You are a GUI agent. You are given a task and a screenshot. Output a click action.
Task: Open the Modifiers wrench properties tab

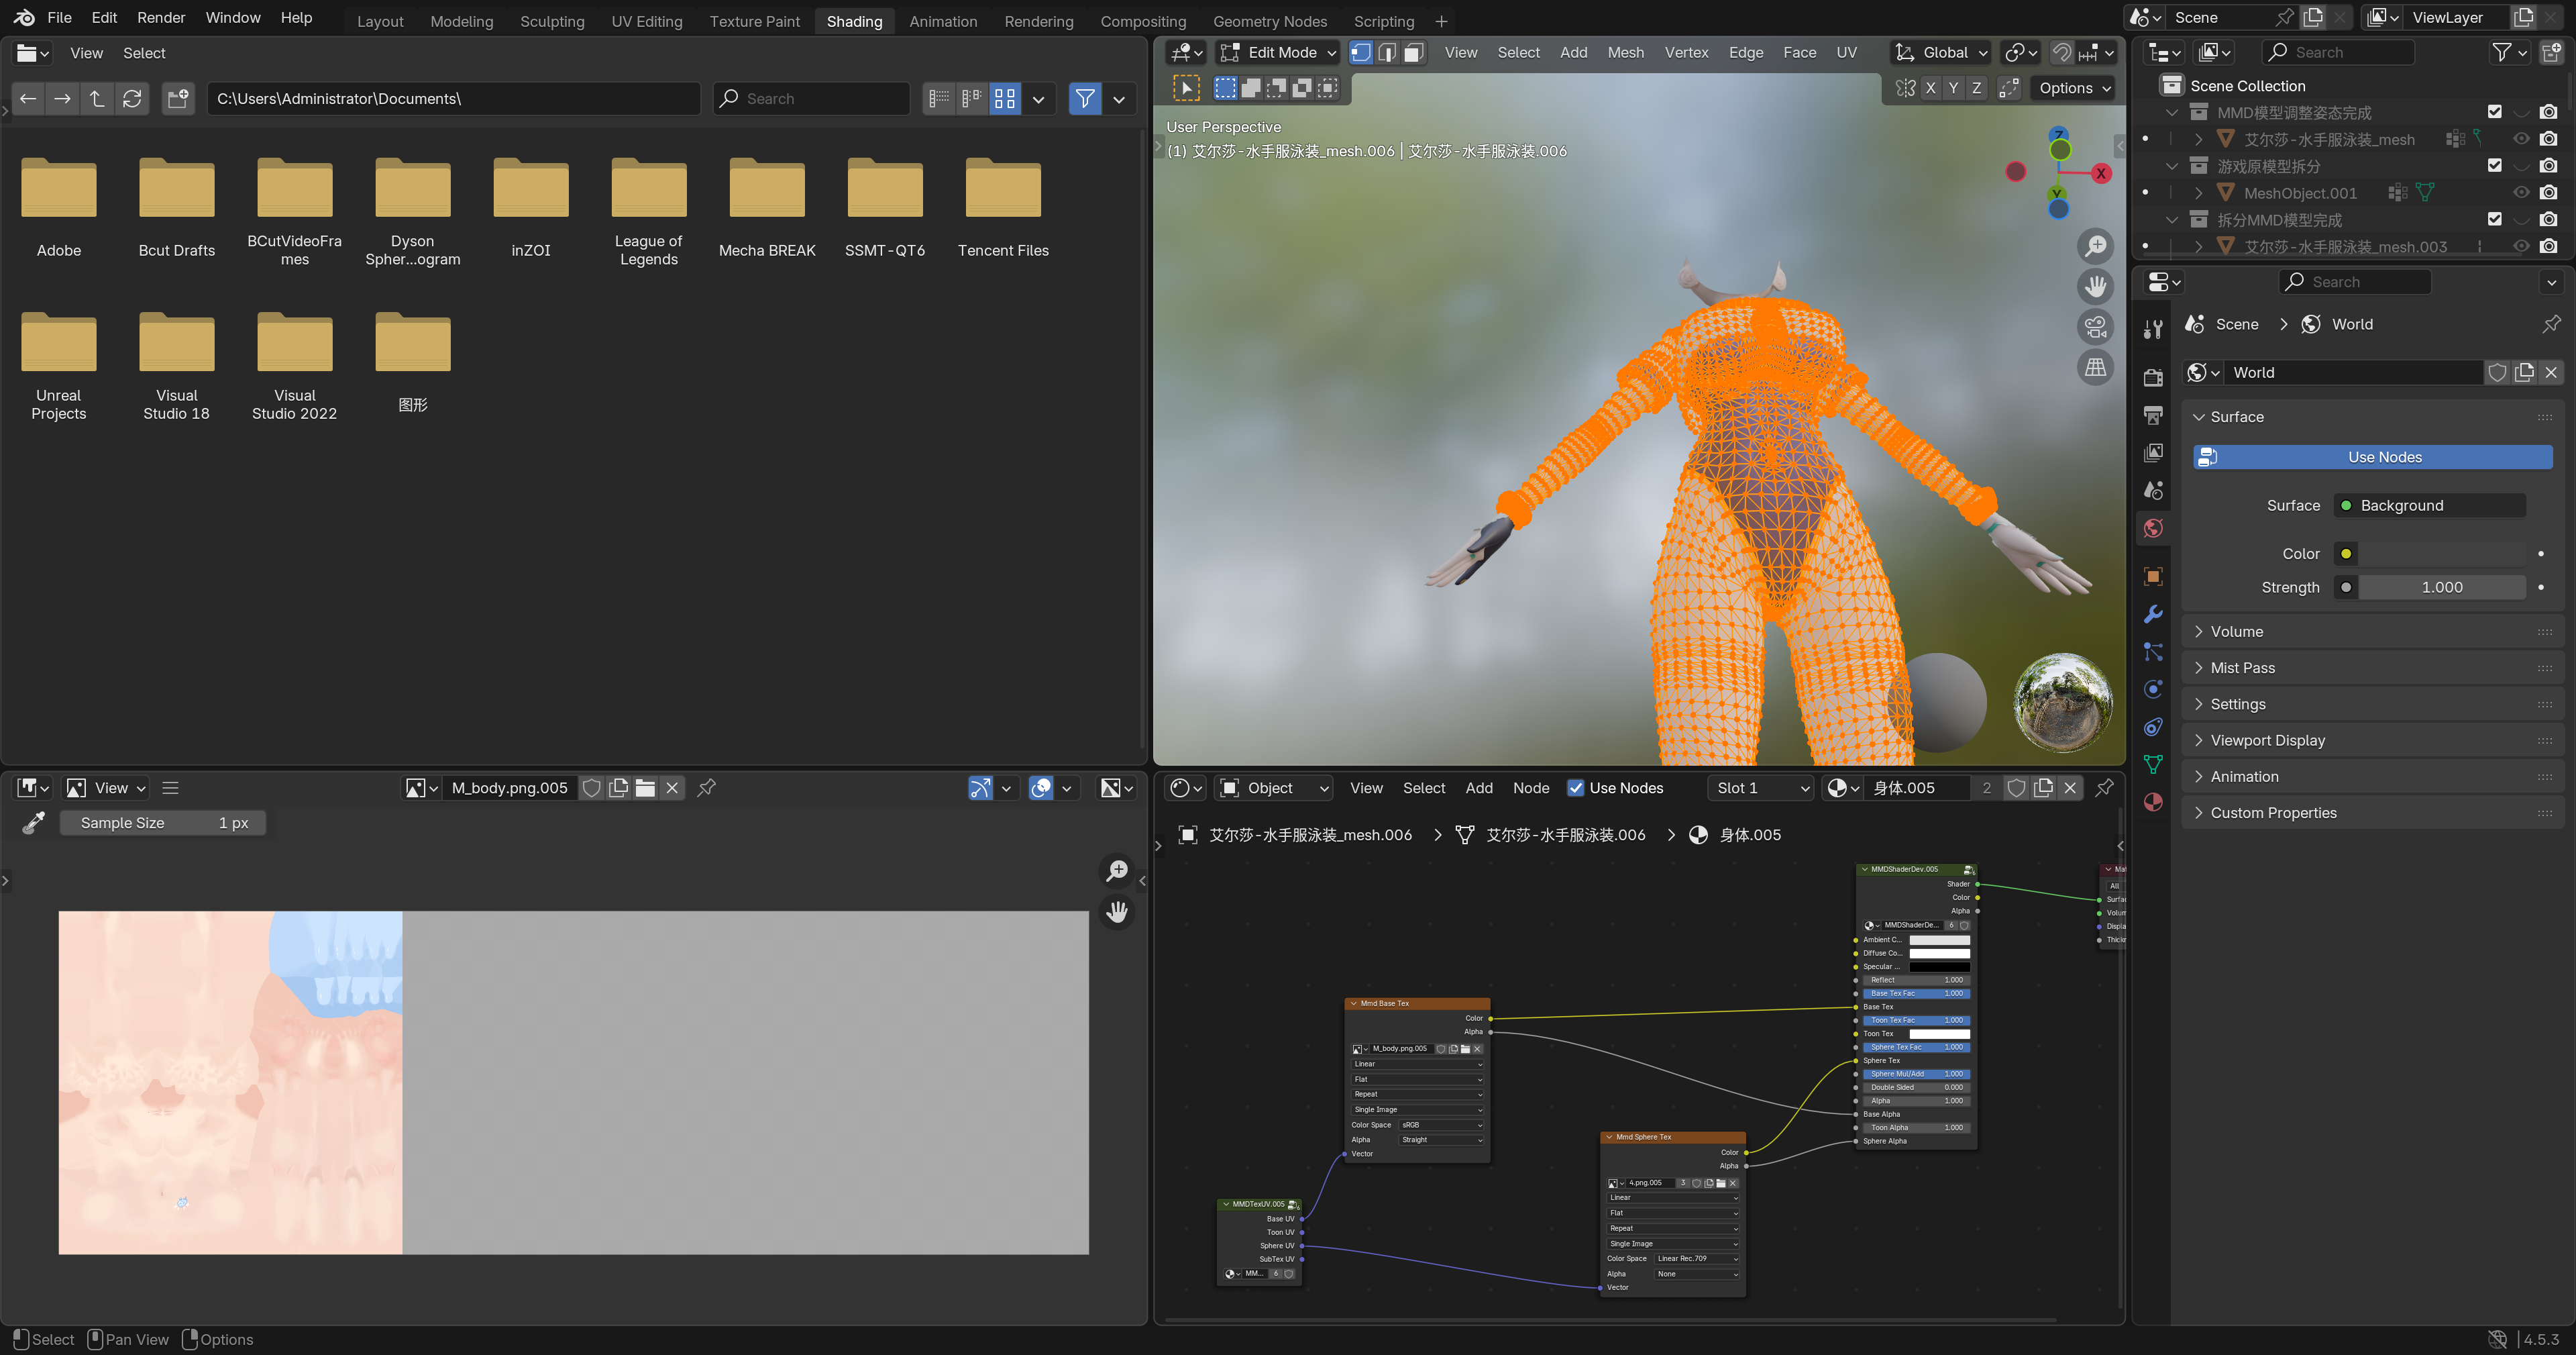point(2153,613)
